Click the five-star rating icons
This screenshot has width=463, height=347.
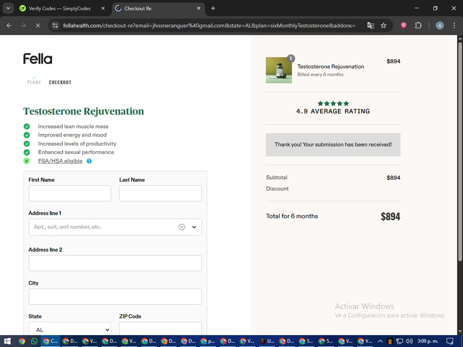click(333, 103)
